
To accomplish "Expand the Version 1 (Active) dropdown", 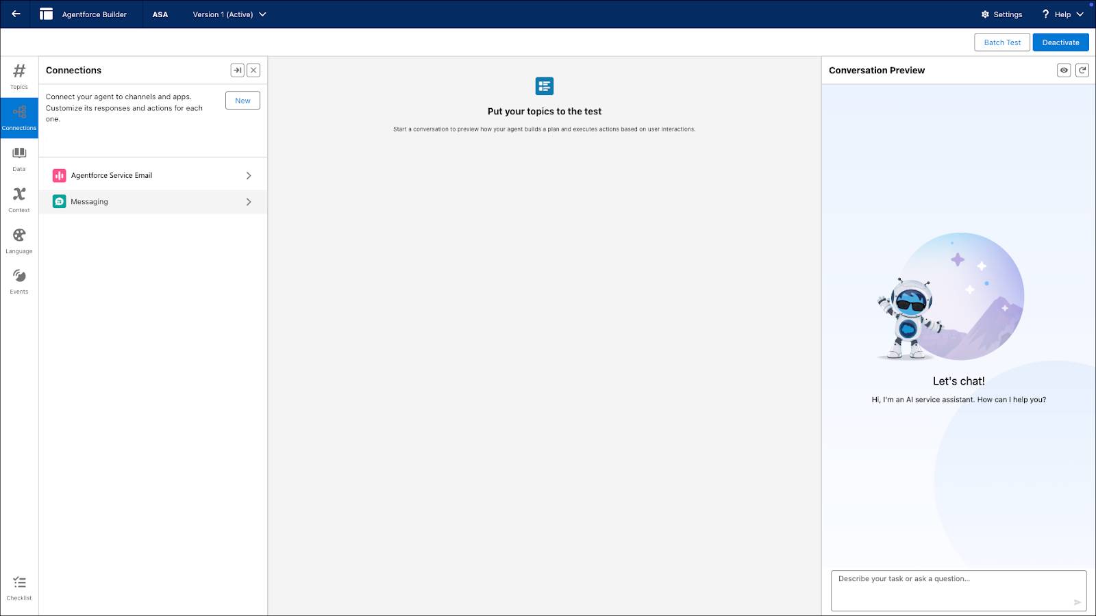I will [x=229, y=14].
